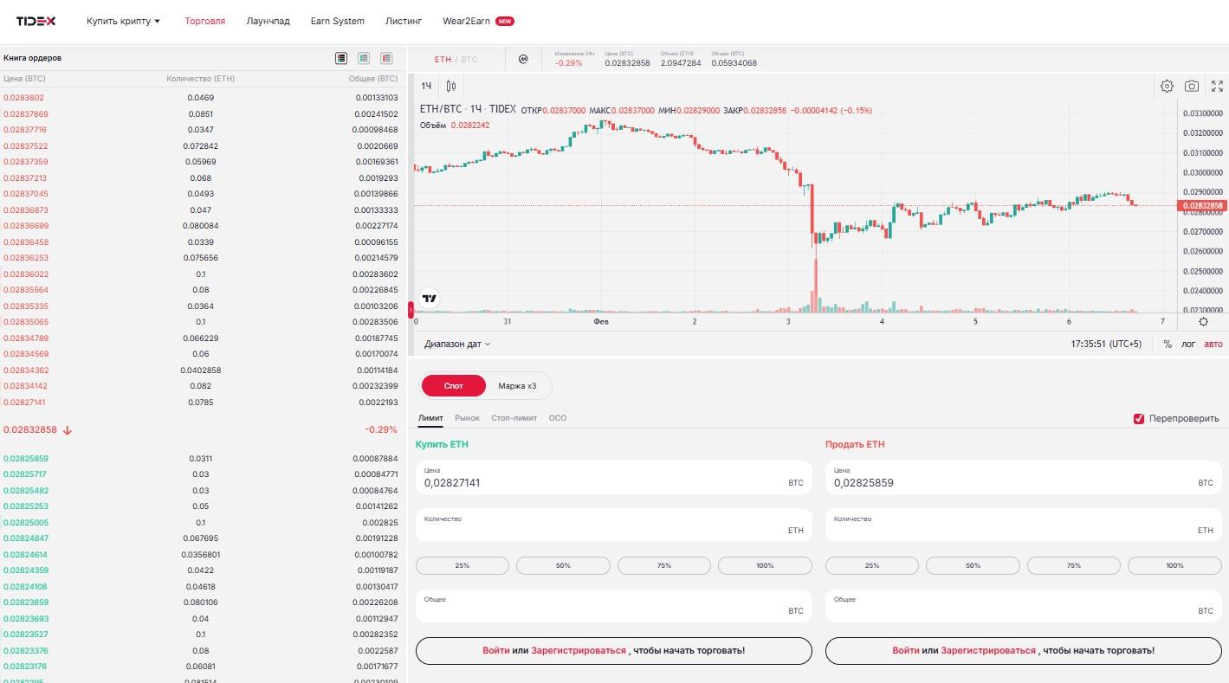The height and width of the screenshot is (683, 1229).
Task: Click 25% button in Продать ETH form
Action: tap(872, 565)
